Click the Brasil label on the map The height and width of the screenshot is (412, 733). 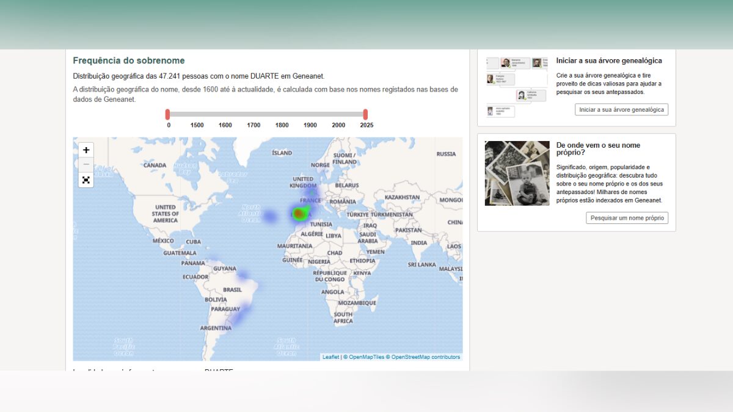(232, 290)
